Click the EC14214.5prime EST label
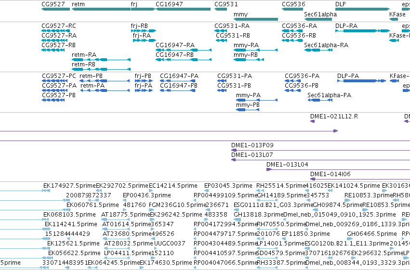 click(173, 186)
